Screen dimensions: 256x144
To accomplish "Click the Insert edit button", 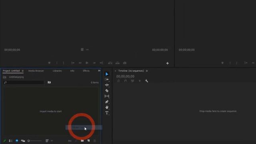I will (110, 63).
